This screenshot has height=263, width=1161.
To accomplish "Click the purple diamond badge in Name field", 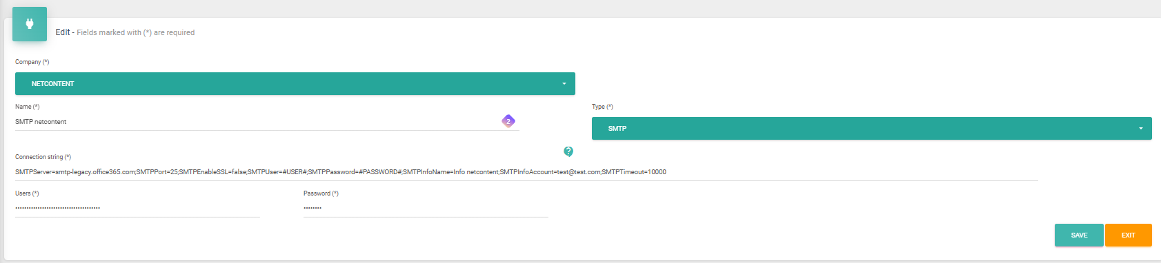I will [508, 121].
